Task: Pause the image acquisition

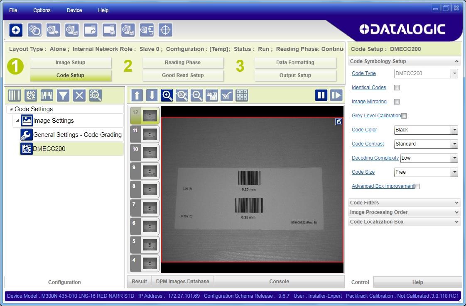Action: pyautogui.click(x=321, y=95)
